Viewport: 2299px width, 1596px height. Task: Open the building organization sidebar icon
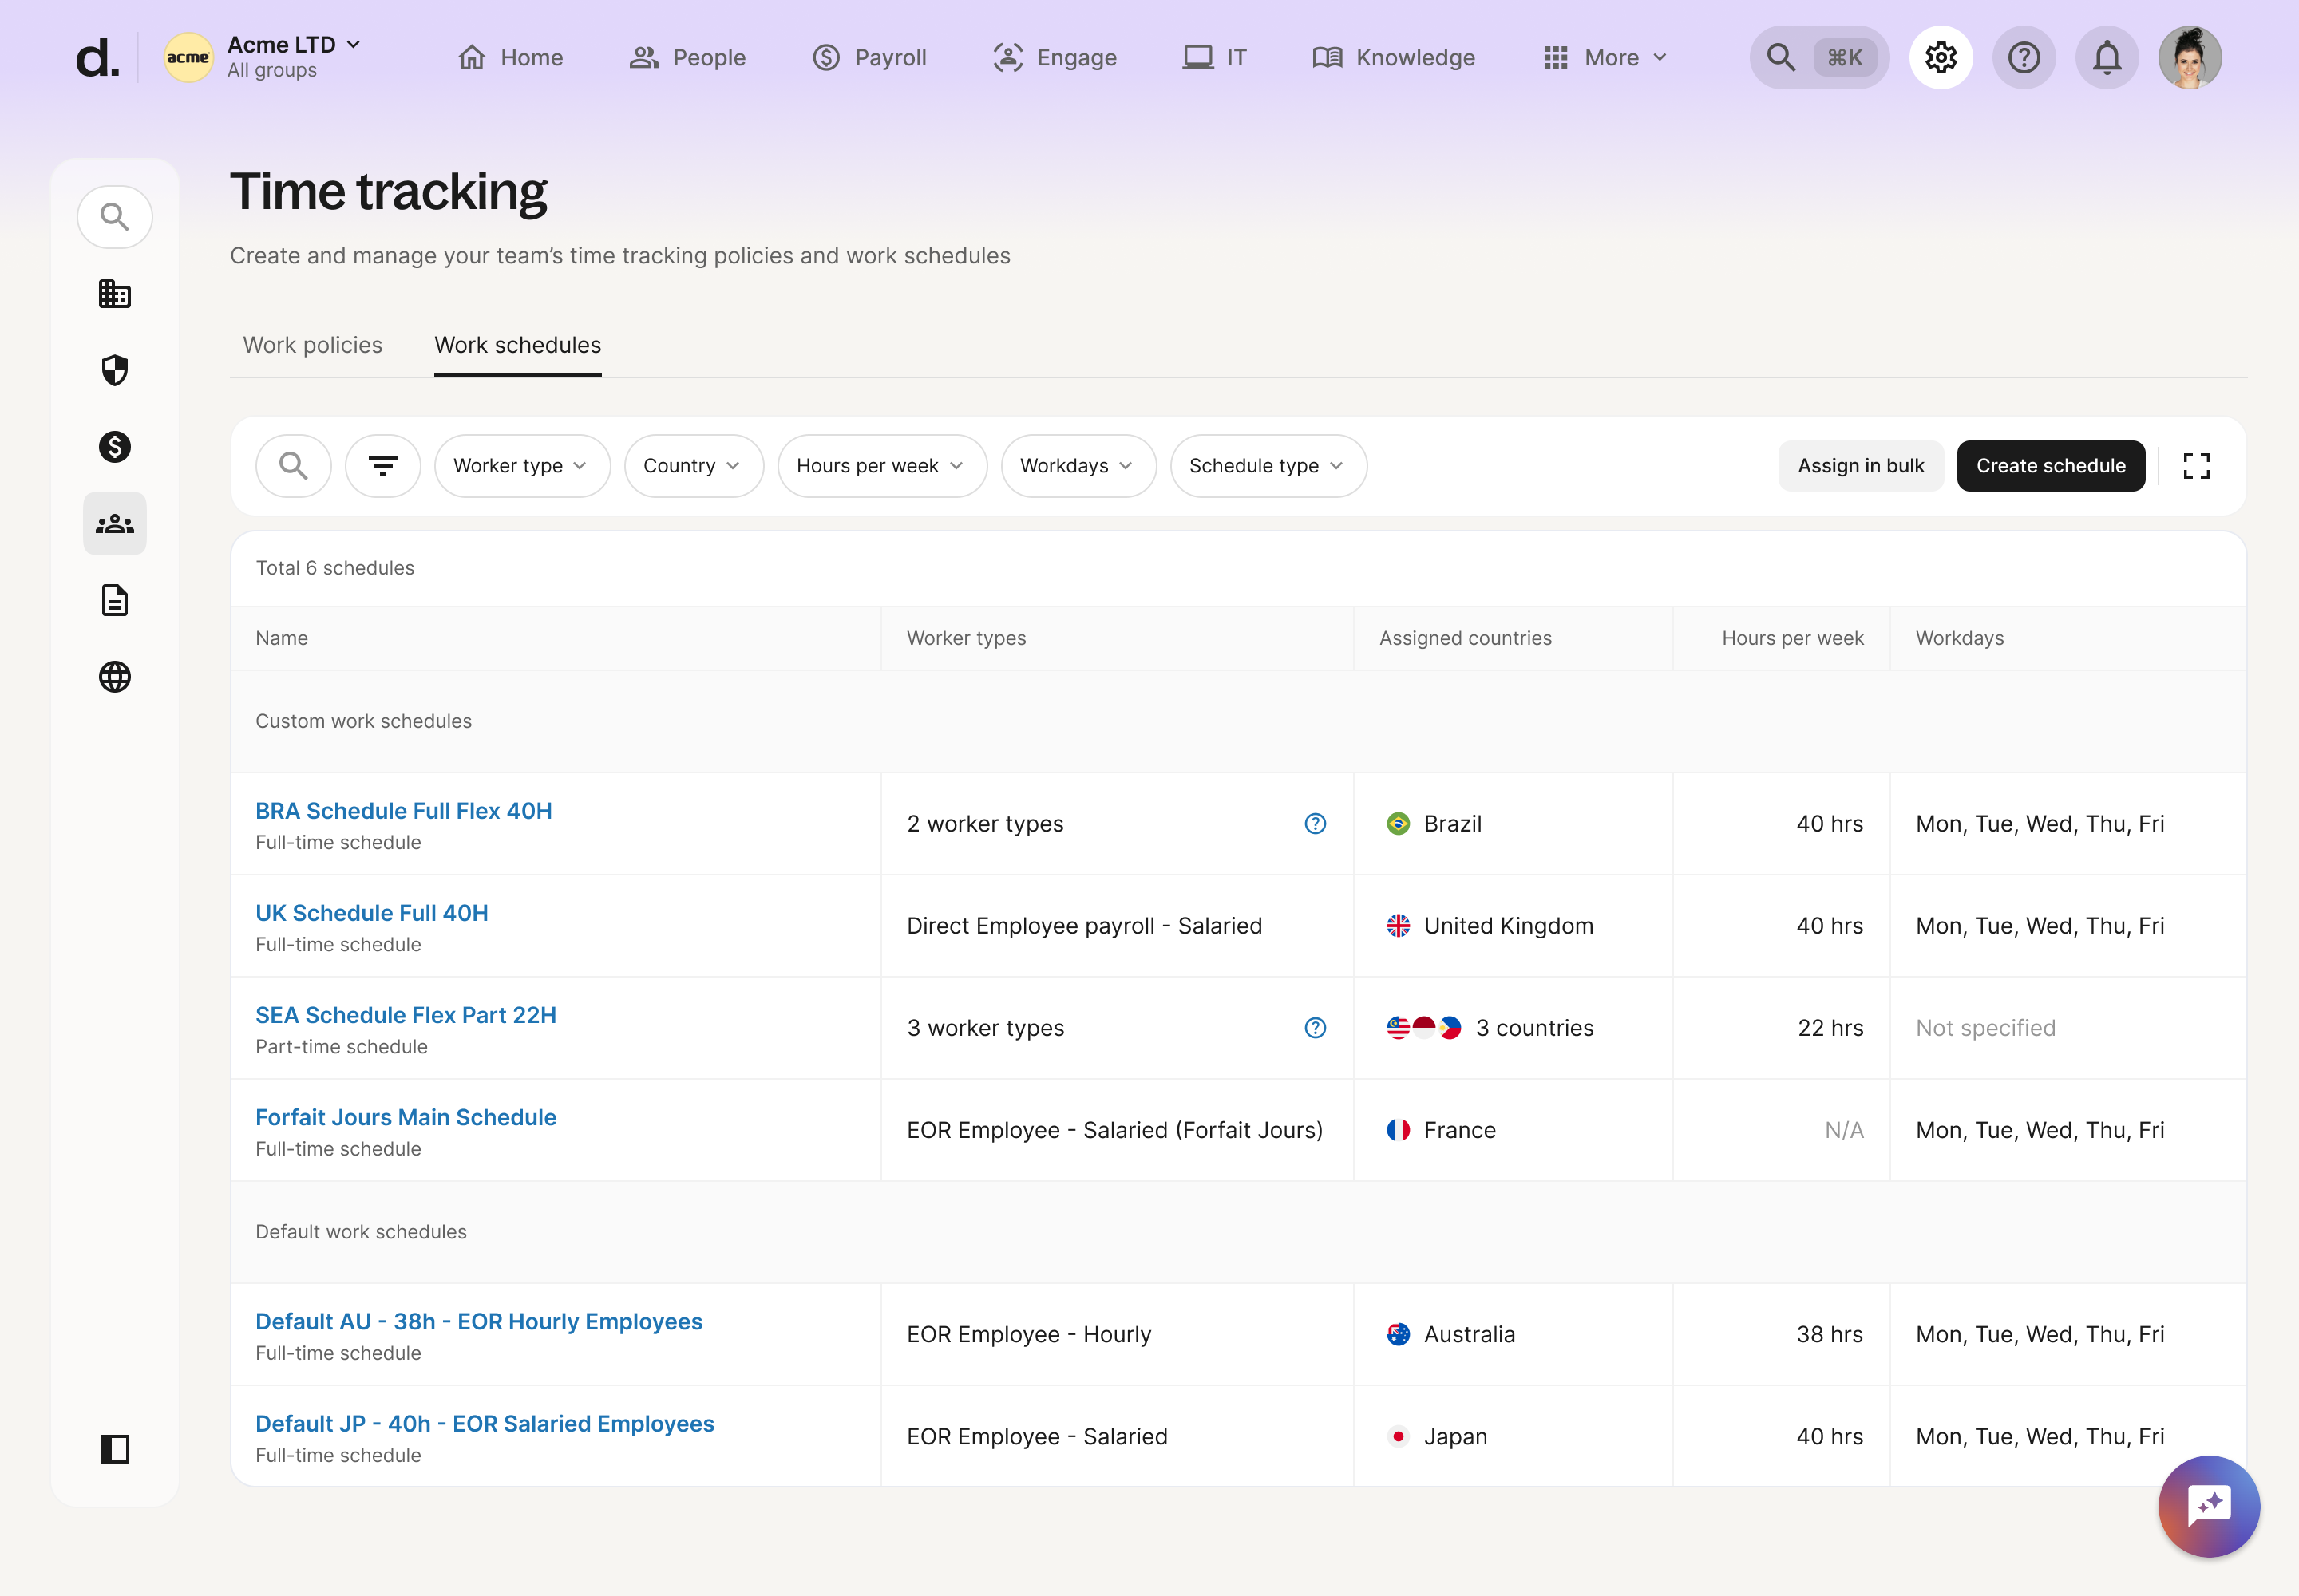point(115,294)
